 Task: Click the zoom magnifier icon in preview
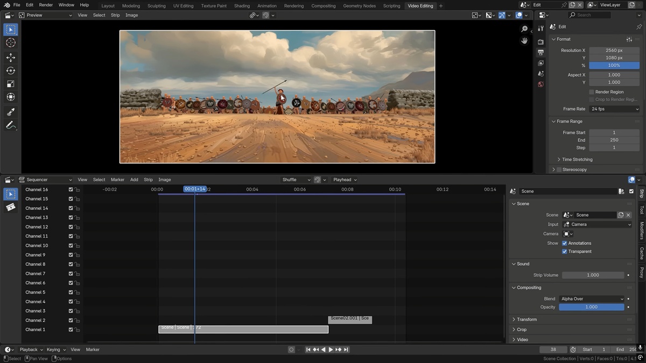coord(524,29)
